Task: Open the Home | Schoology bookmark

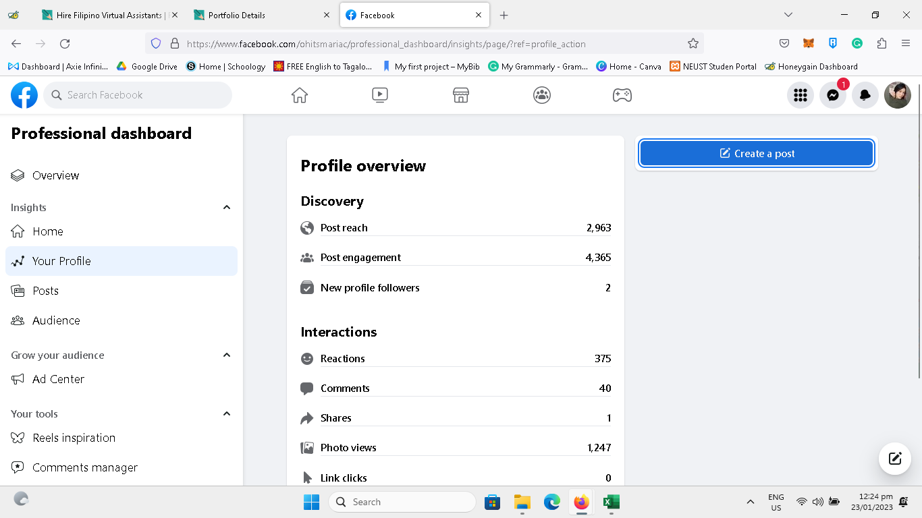Action: (x=226, y=67)
